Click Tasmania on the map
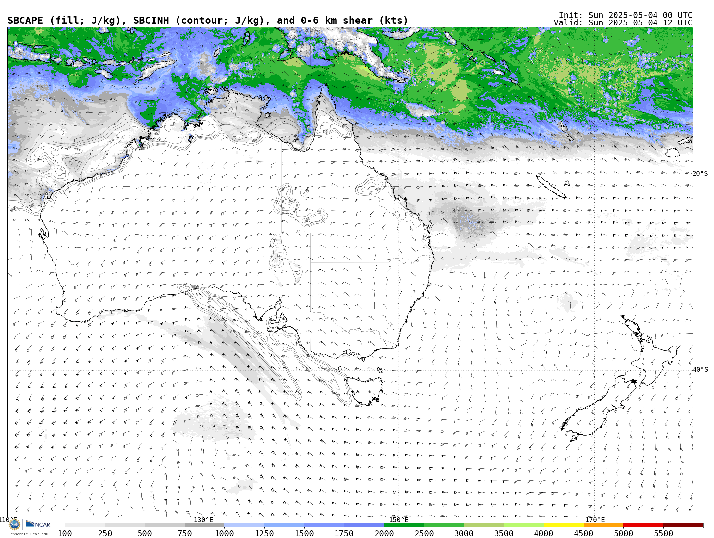Image resolution: width=714 pixels, height=538 pixels. (x=365, y=390)
